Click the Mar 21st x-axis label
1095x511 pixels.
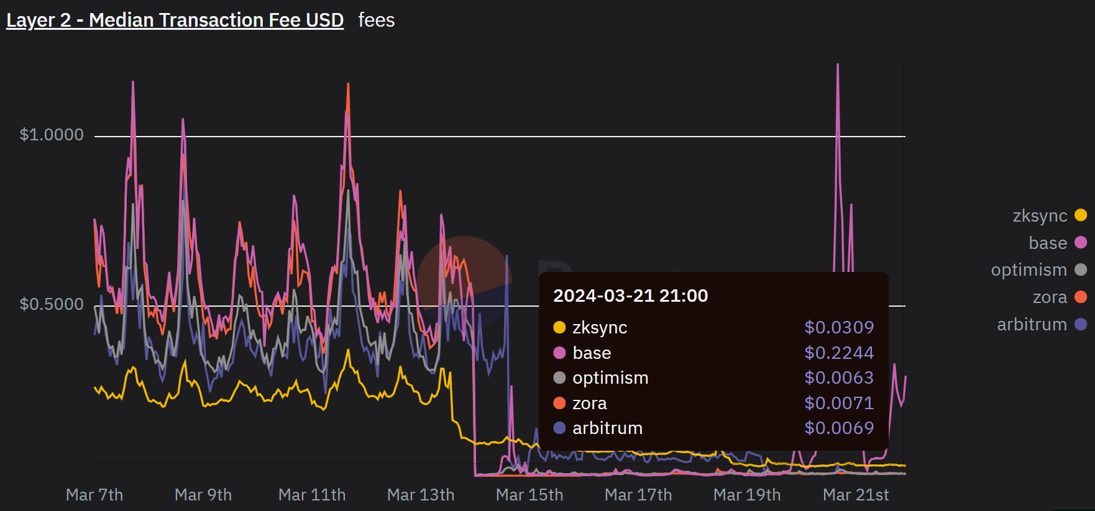[x=856, y=495]
